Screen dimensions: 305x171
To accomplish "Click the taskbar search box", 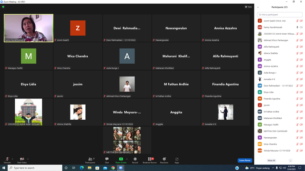I will pos(35,168).
